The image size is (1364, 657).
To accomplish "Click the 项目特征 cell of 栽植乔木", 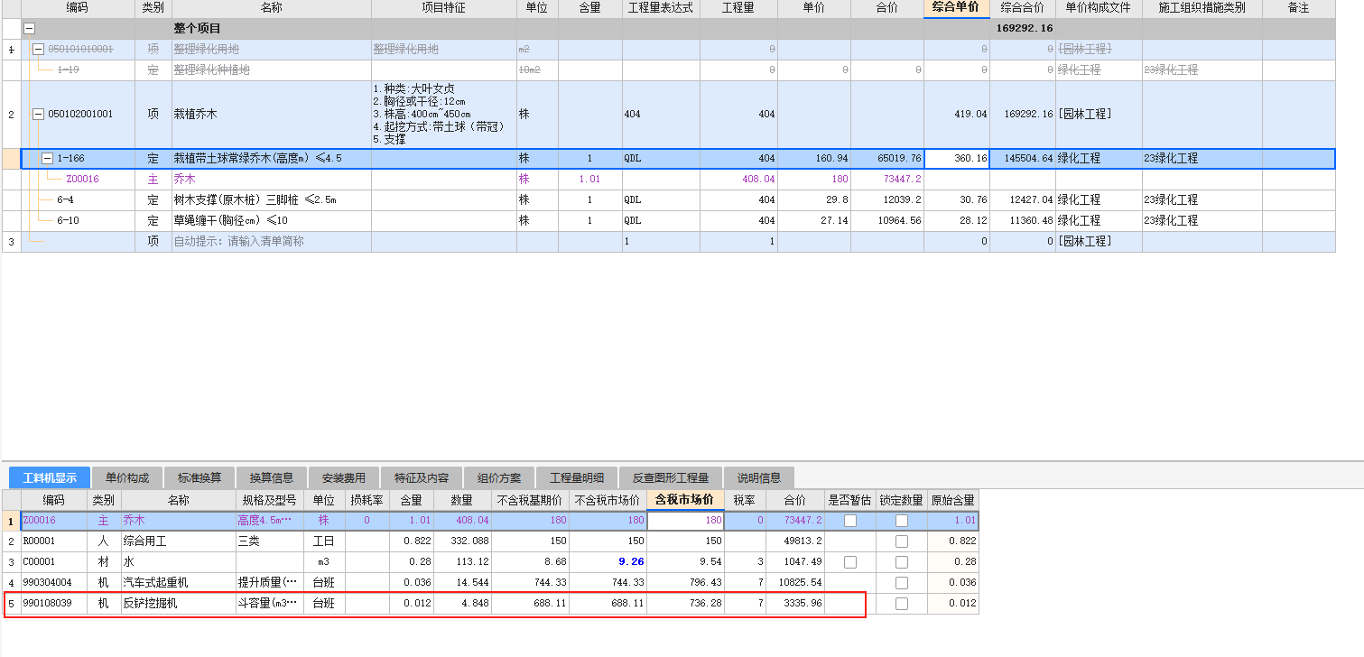I will pos(443,115).
